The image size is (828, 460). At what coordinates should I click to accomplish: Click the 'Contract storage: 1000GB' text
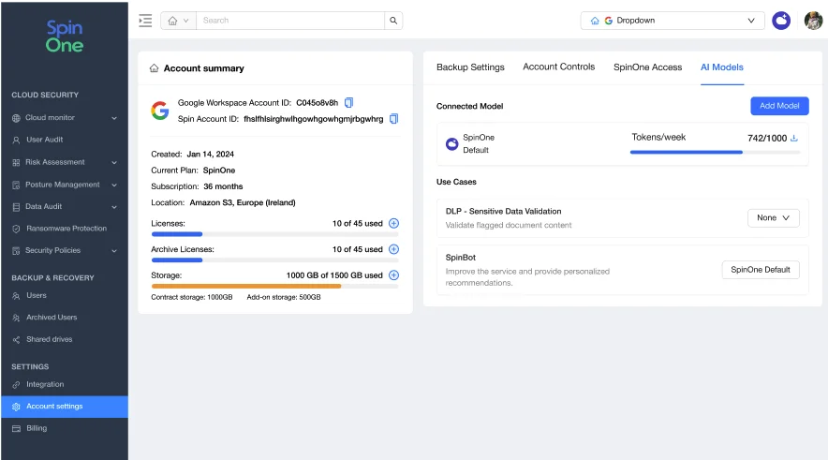pos(192,297)
